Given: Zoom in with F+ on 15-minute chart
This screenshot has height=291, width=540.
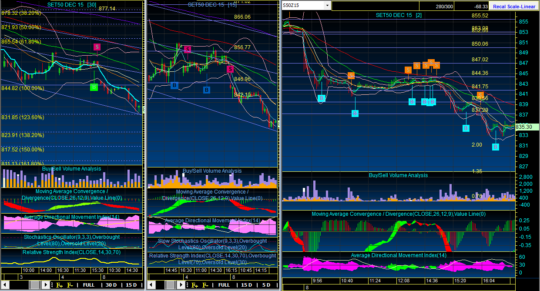Looking at the screenshot, I should coord(195,285).
